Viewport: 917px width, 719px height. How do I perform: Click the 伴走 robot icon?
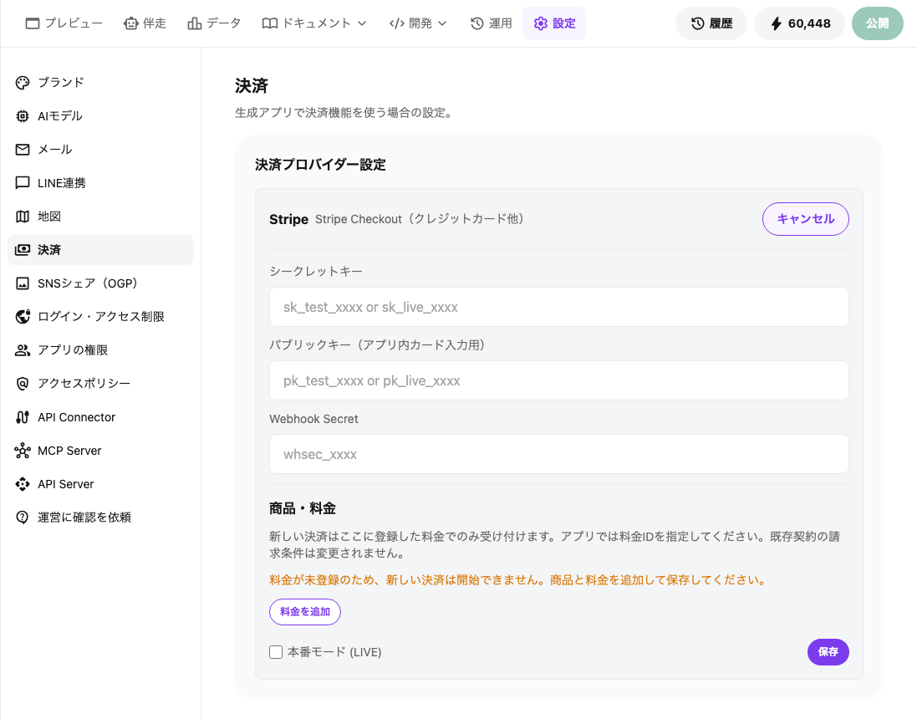[131, 23]
